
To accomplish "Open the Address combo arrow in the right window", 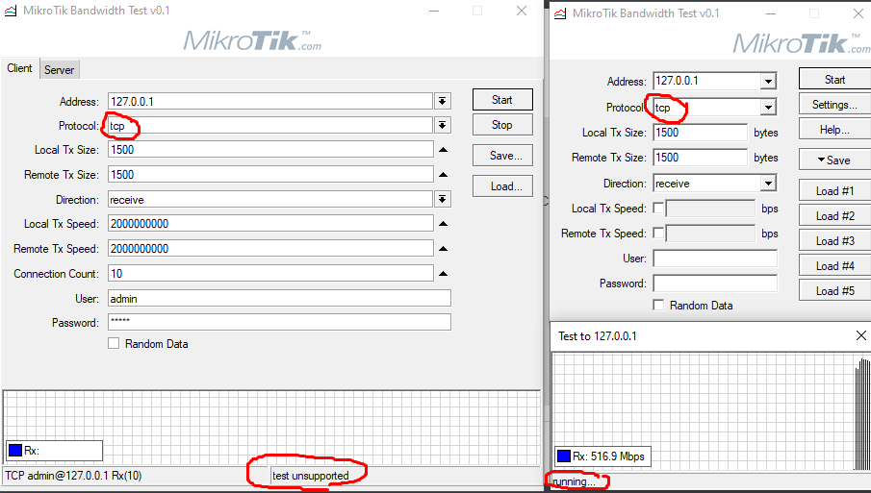I will (768, 82).
